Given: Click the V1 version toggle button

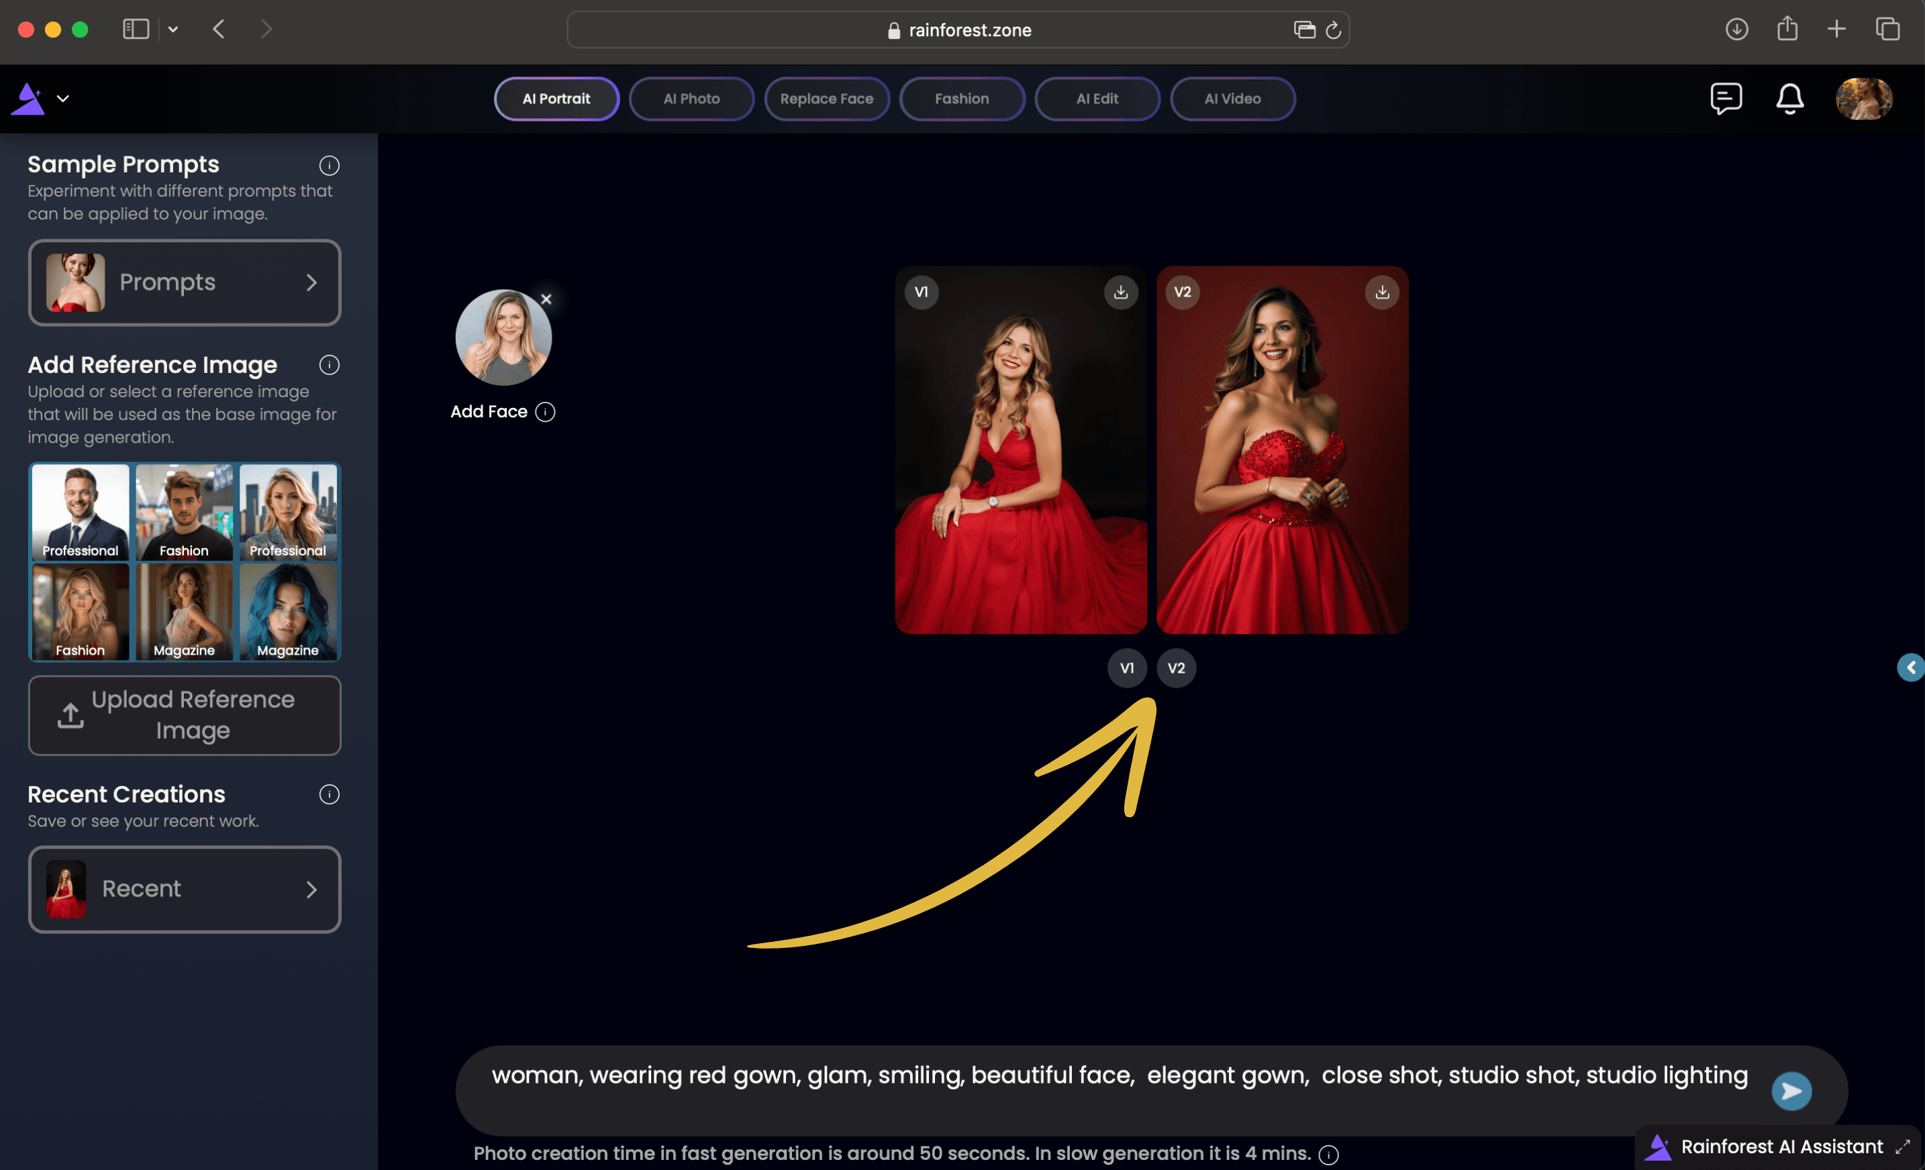Looking at the screenshot, I should click(x=1128, y=667).
